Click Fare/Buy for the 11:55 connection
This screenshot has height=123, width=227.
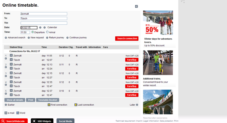132,60
